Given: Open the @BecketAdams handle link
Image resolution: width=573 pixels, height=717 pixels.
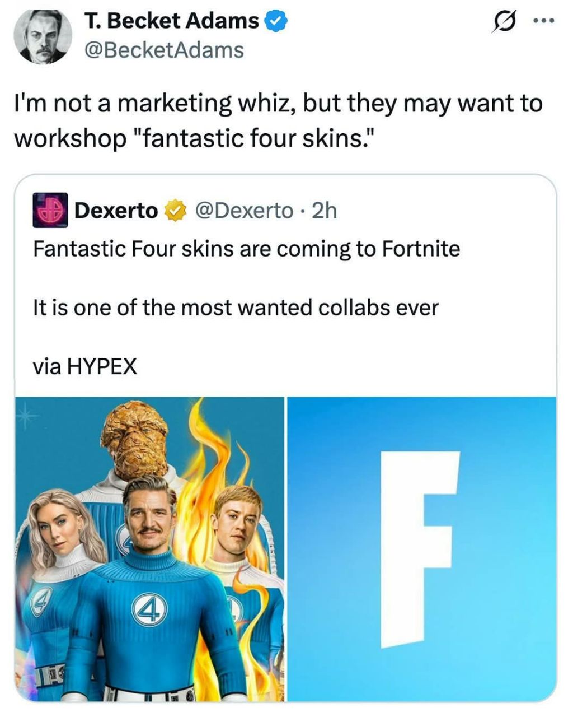Looking at the screenshot, I should (164, 50).
